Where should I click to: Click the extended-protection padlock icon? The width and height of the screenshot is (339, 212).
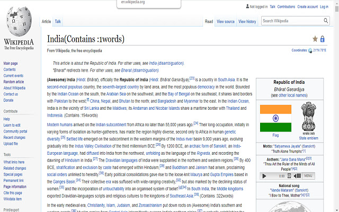click(323, 39)
